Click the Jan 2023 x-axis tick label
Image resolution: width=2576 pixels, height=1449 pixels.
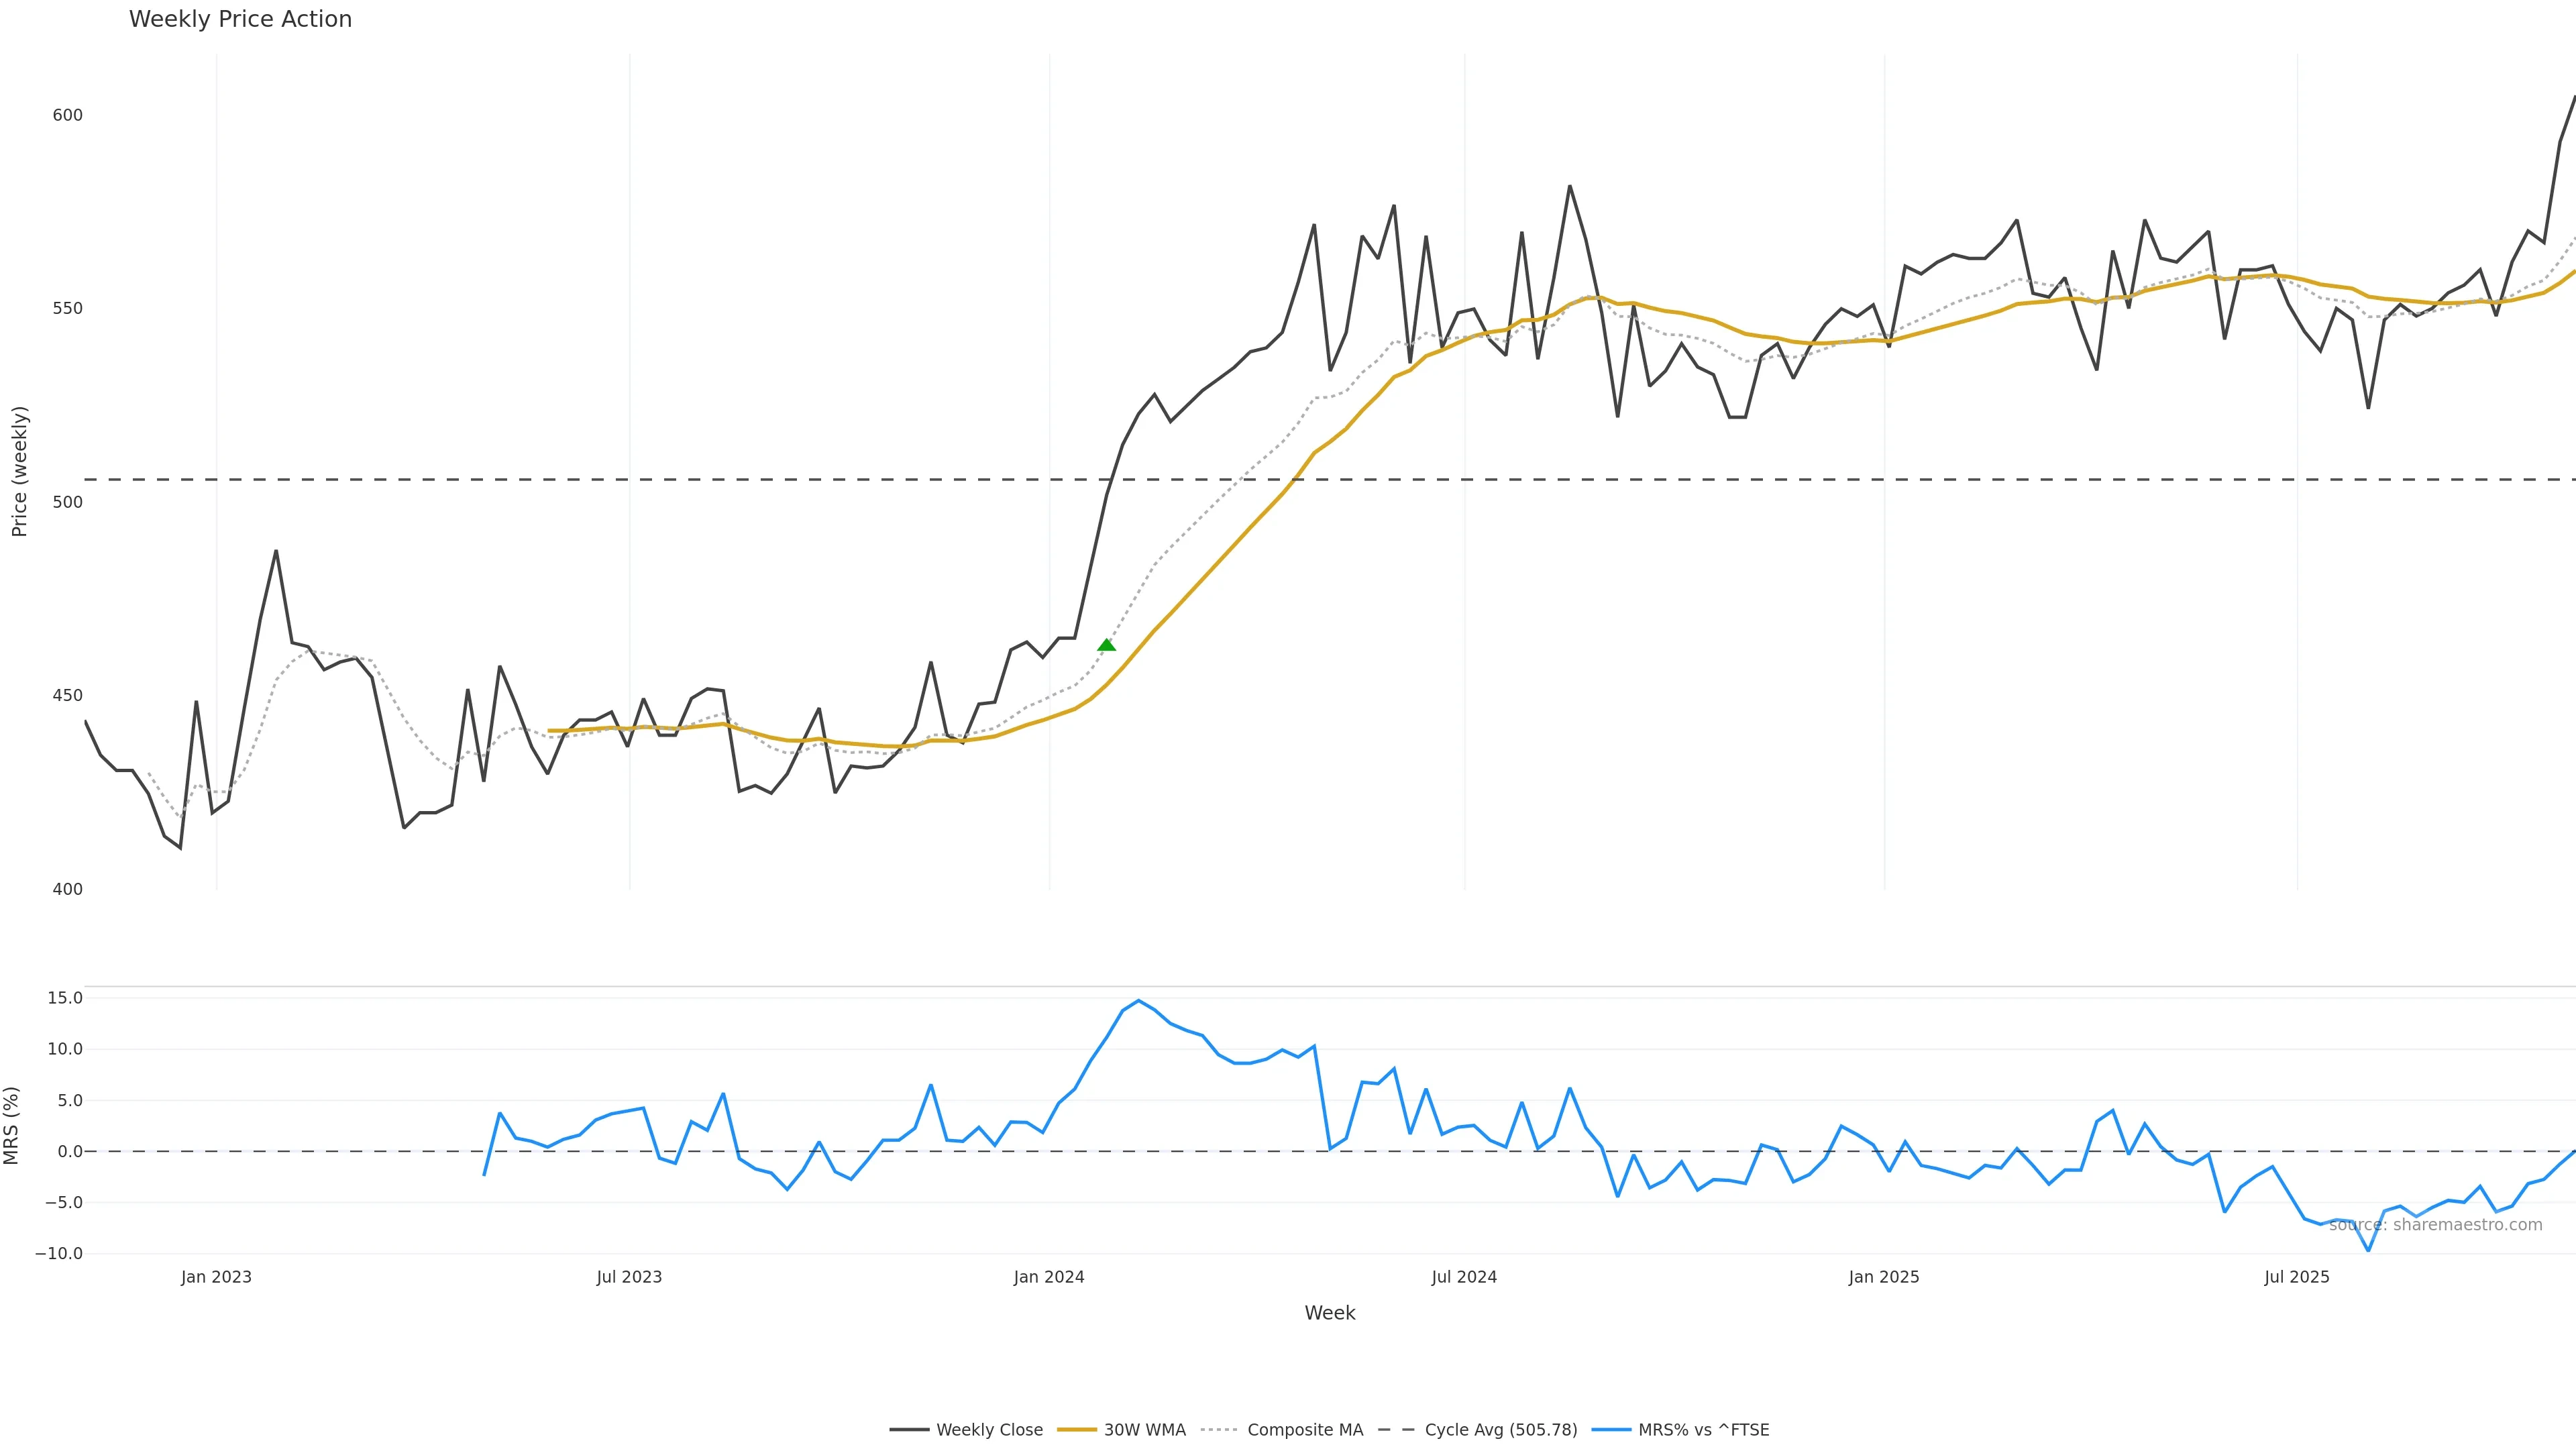coord(216,1277)
